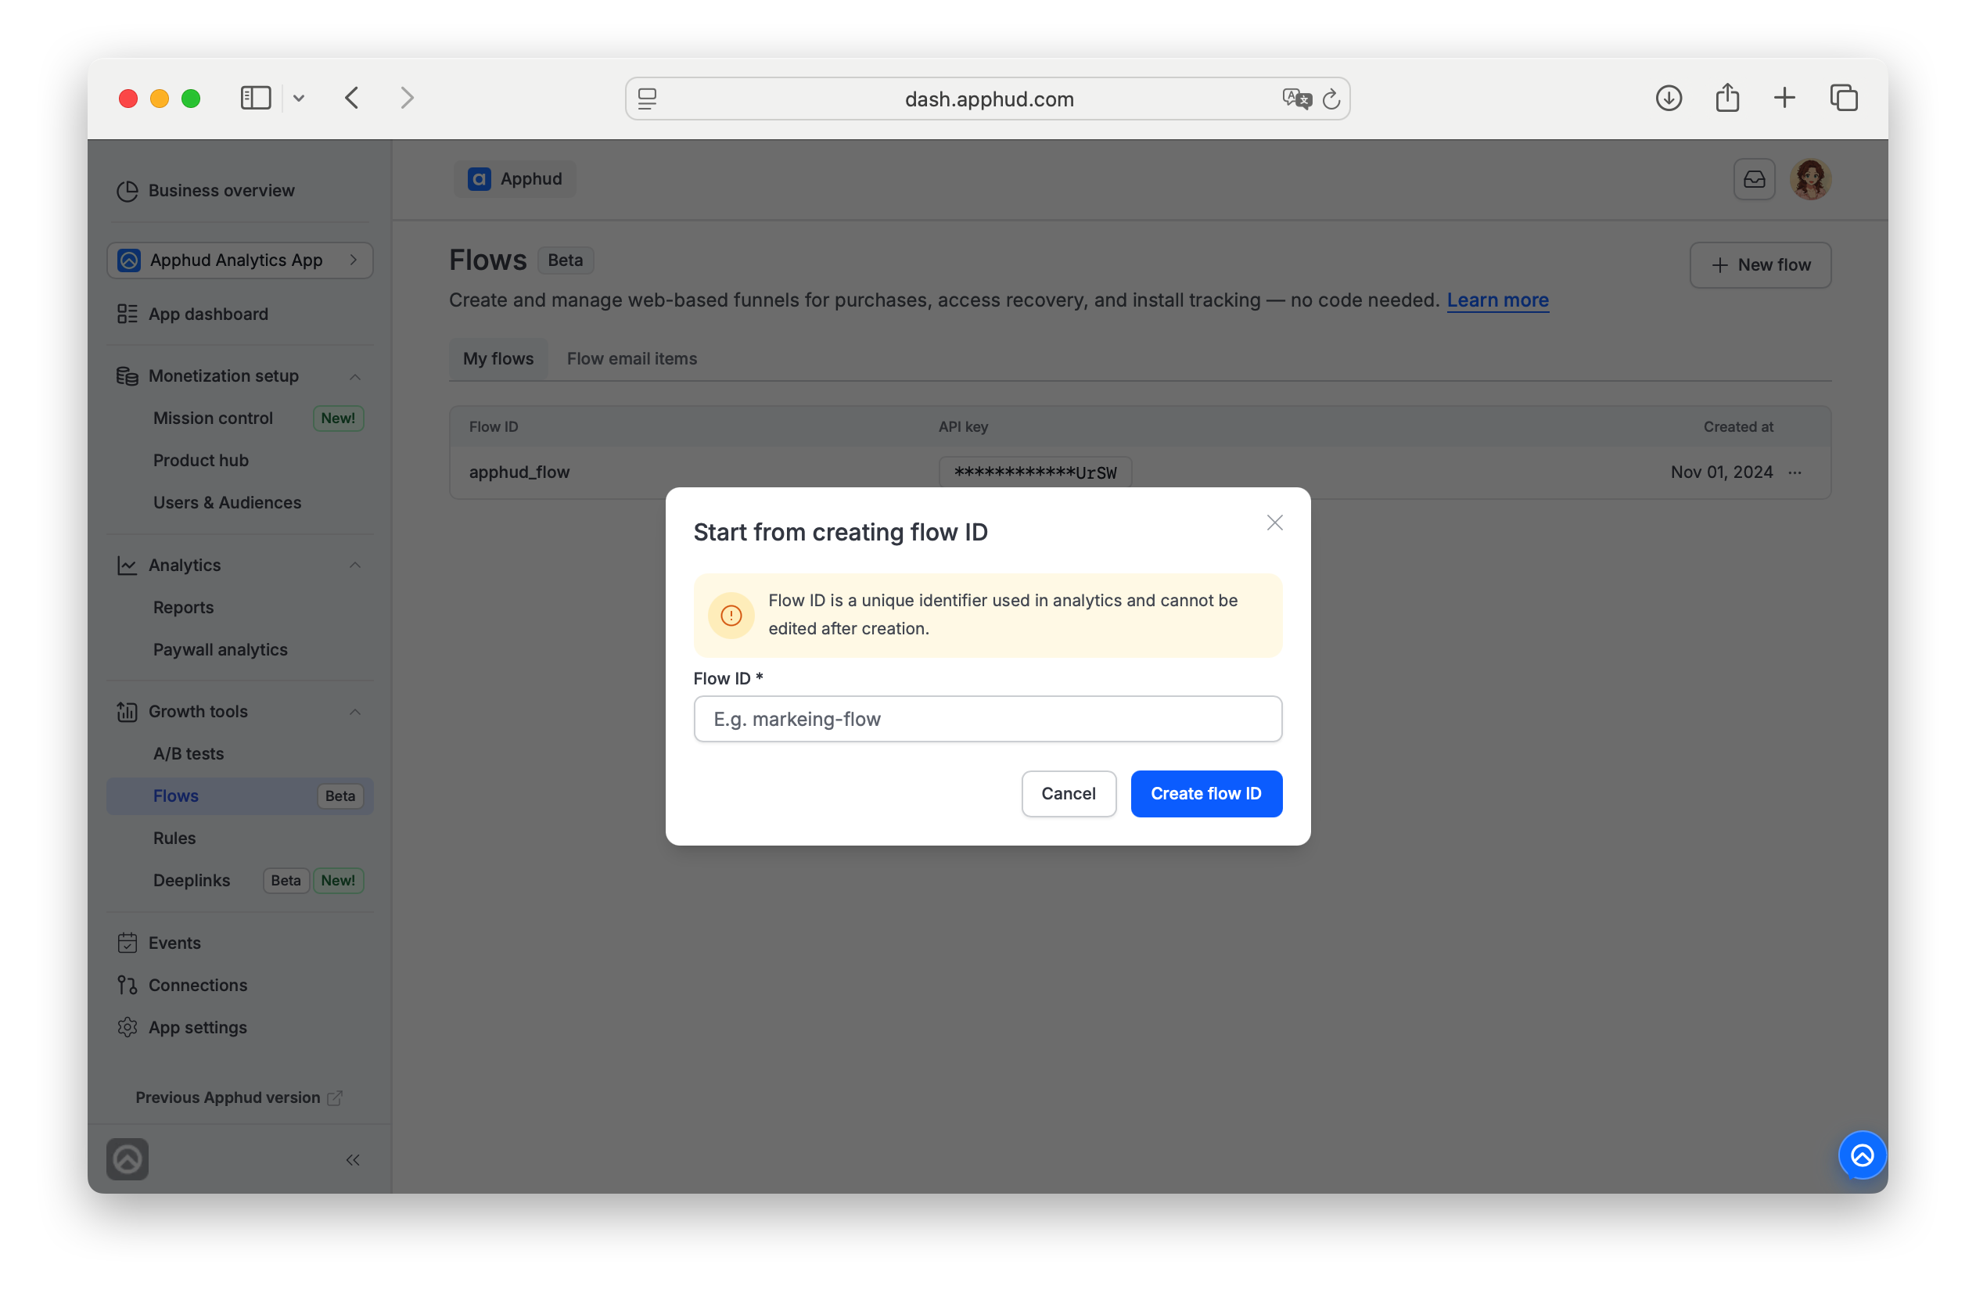The height and width of the screenshot is (1311, 1976).
Task: Click the Created at column header
Action: point(1737,426)
